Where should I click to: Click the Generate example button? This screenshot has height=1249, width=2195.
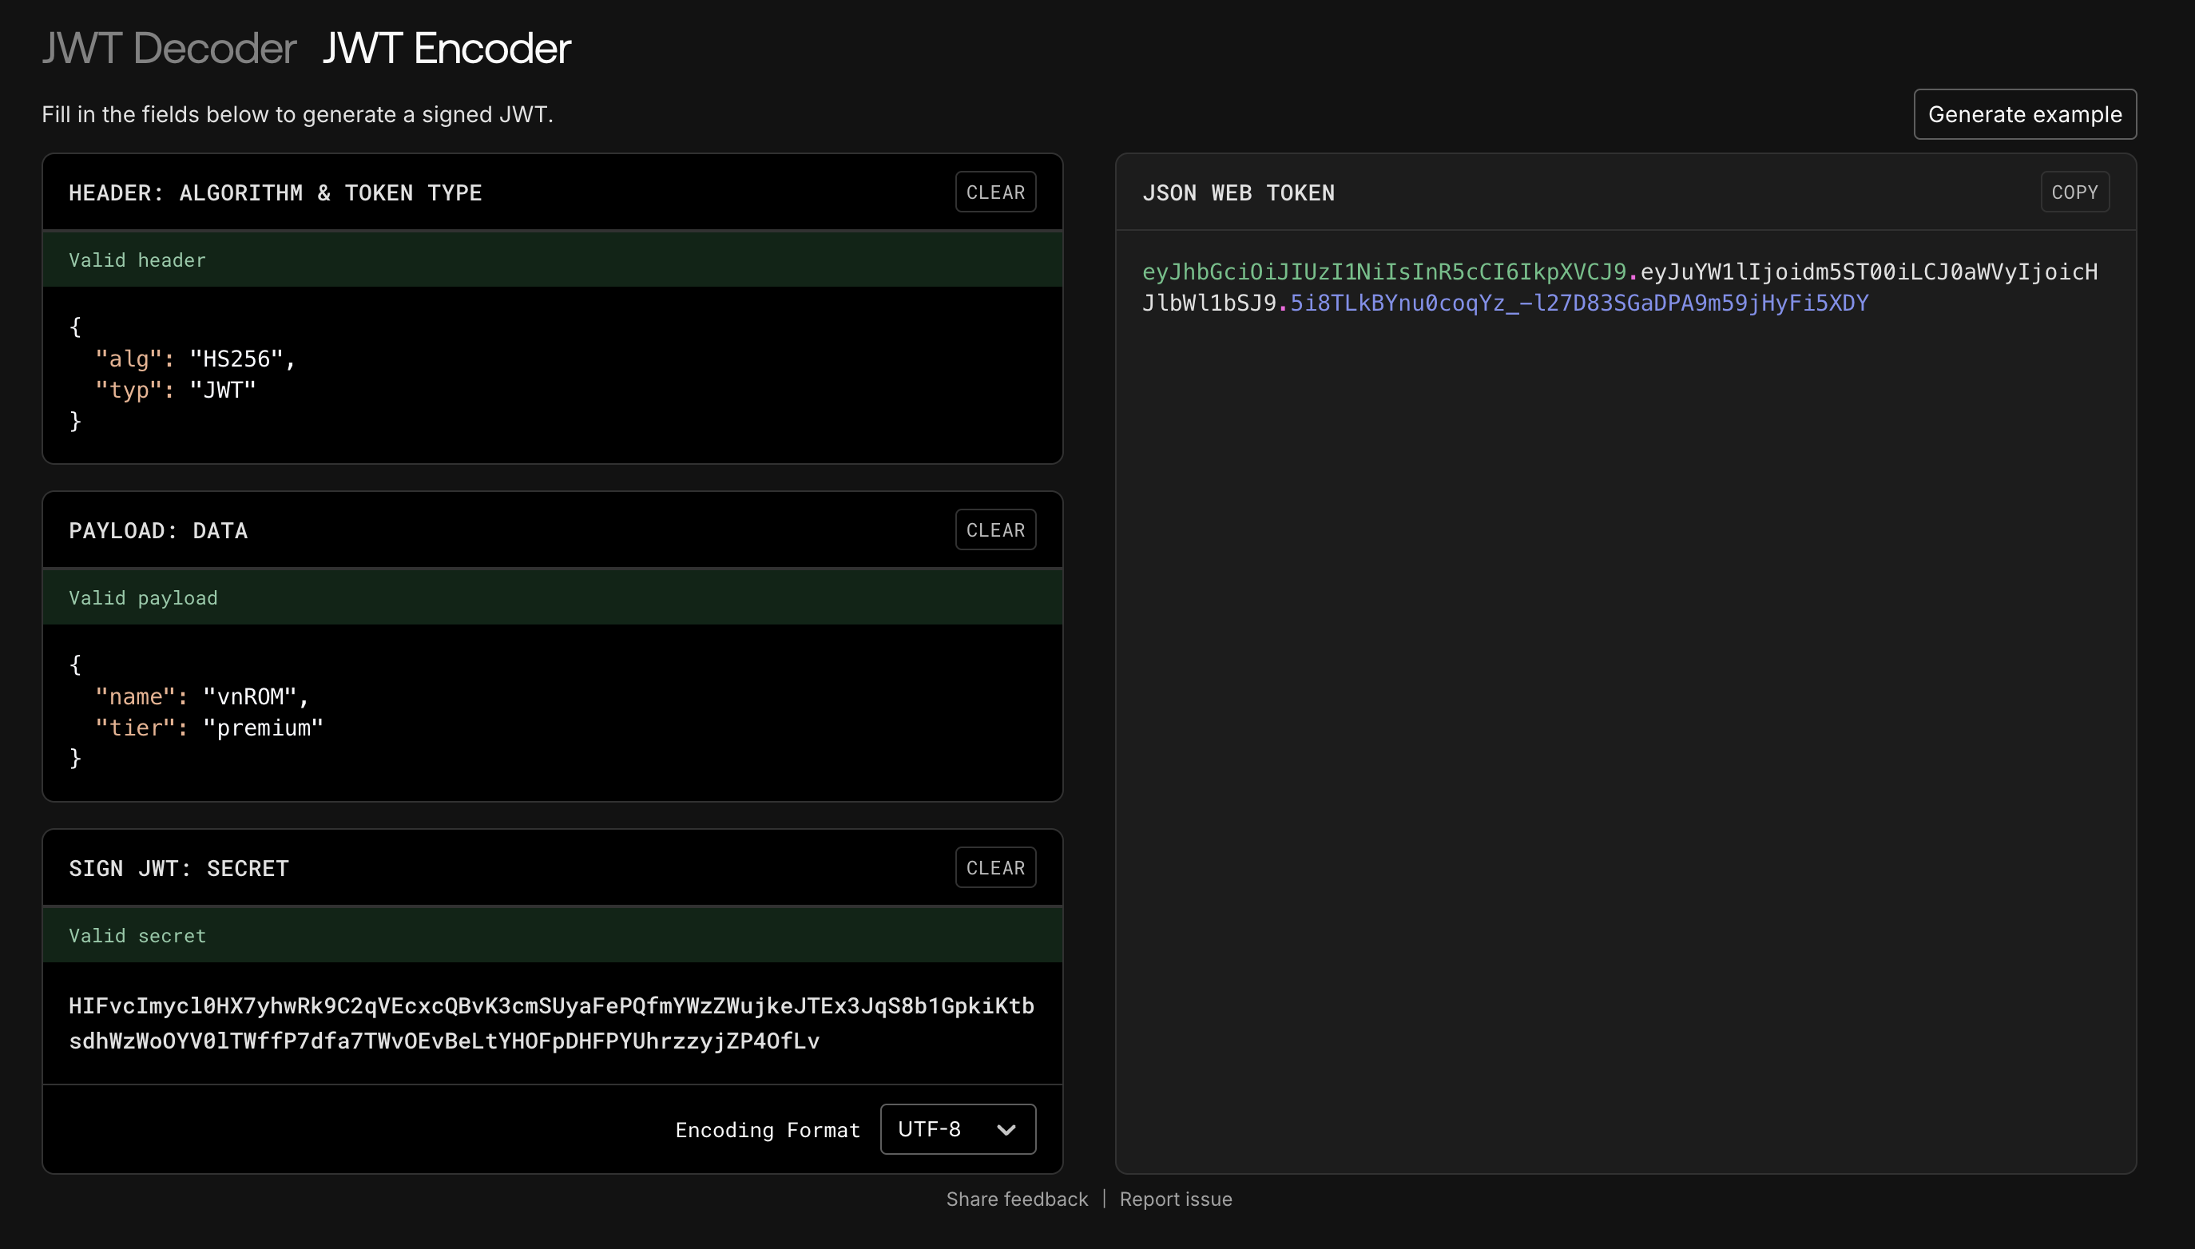coord(2023,114)
